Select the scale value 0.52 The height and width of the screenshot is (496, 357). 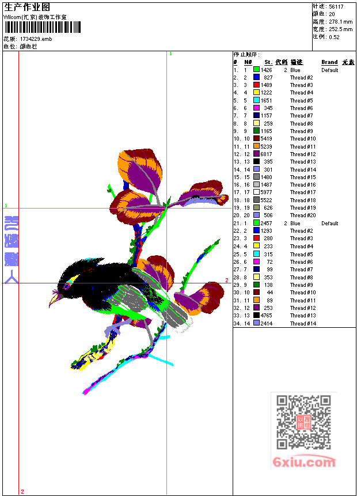click(x=334, y=37)
